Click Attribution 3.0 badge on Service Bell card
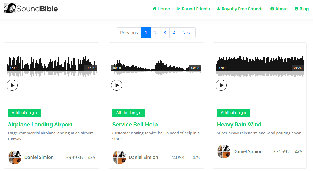Image resolution: width=313 pixels, height=171 pixels. pos(129,113)
